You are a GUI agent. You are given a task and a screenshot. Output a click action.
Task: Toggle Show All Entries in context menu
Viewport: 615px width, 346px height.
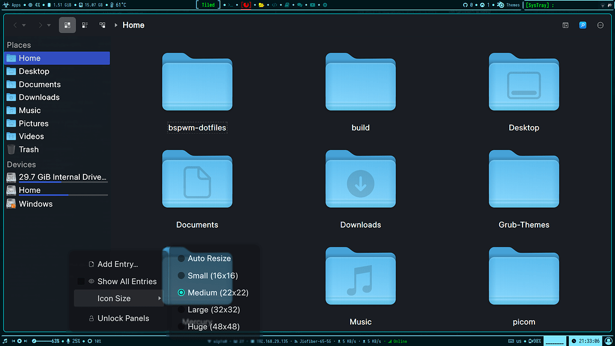[x=127, y=281]
